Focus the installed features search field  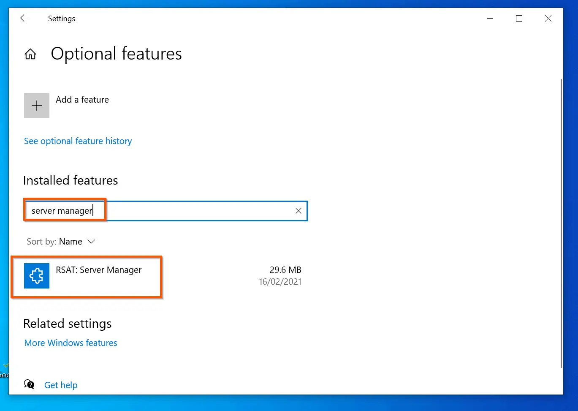165,211
